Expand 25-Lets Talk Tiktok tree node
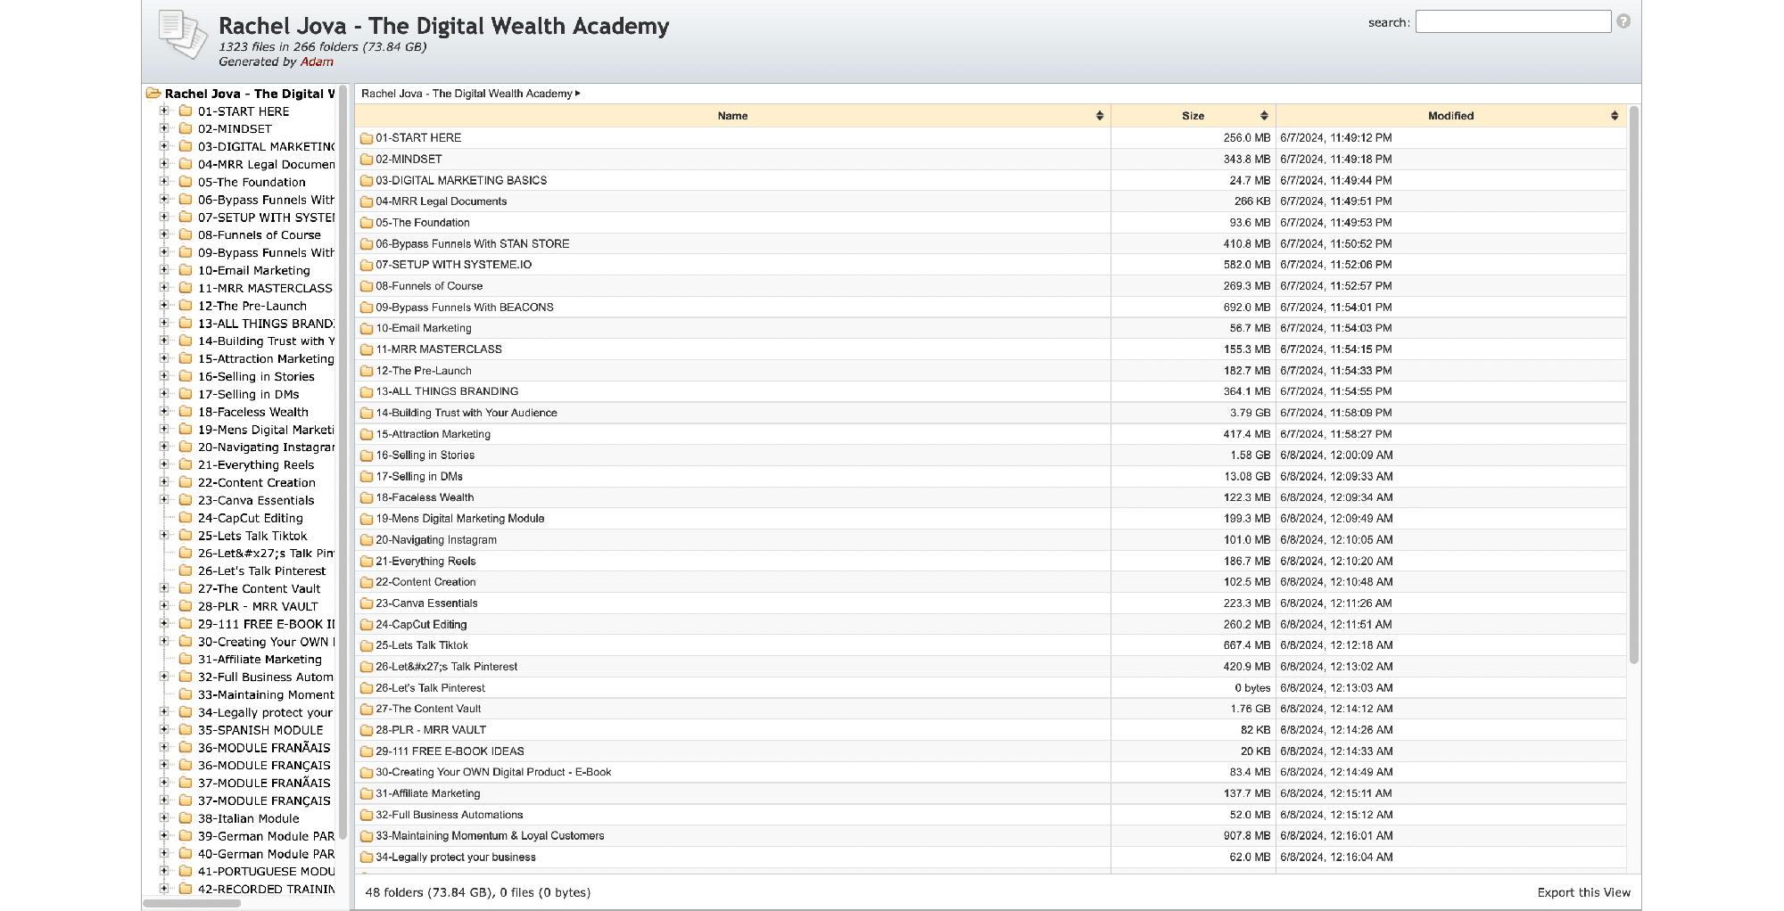 tap(164, 536)
